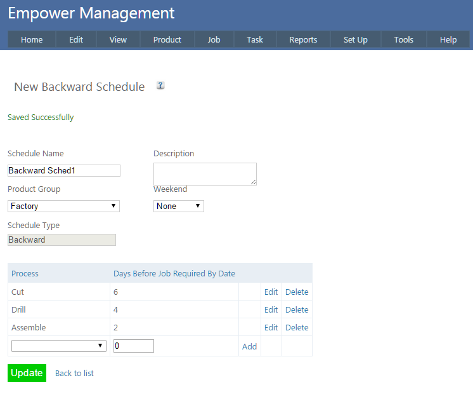Image resolution: width=473 pixels, height=399 pixels.
Task: Sort by the Process column header
Action: (25, 273)
